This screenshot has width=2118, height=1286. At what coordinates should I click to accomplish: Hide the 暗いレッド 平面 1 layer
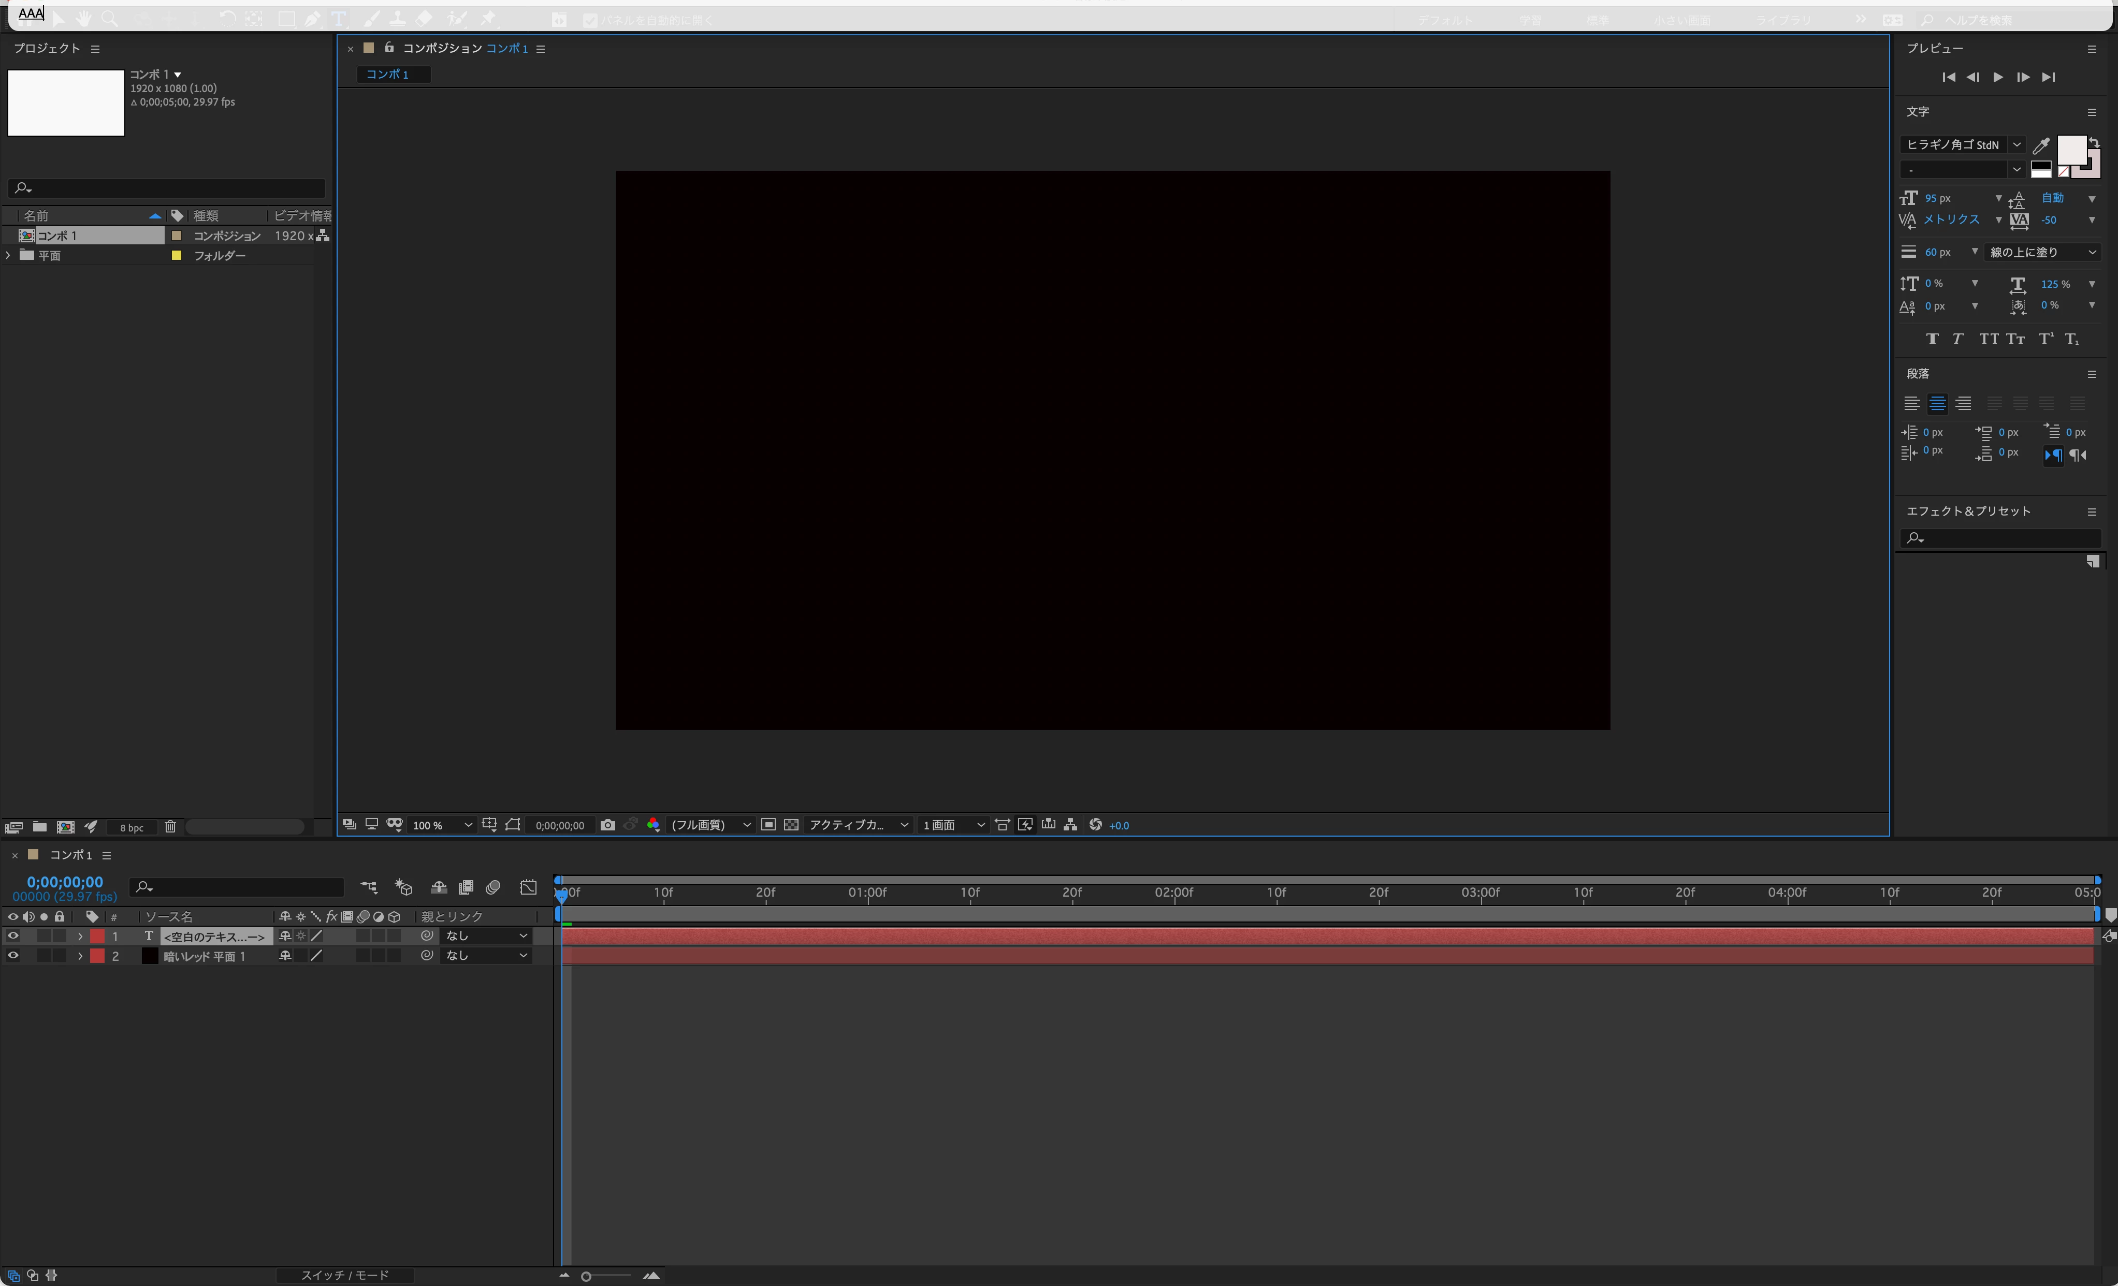[13, 956]
